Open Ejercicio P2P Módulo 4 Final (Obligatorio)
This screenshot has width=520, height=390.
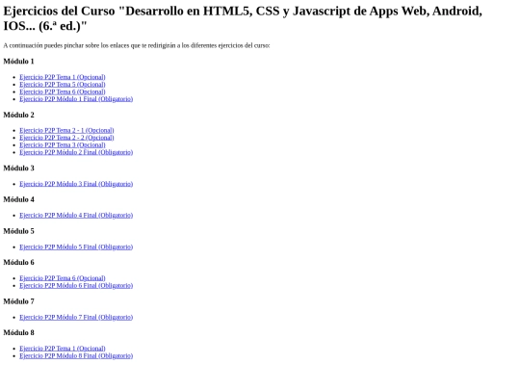pos(76,216)
